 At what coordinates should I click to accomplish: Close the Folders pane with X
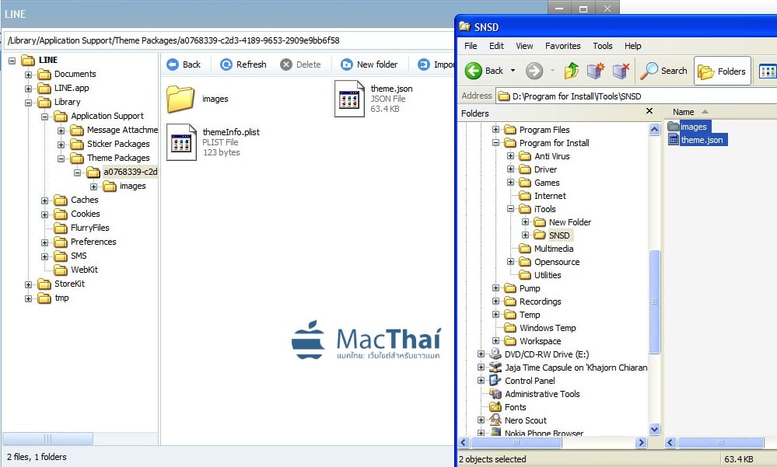click(x=649, y=111)
